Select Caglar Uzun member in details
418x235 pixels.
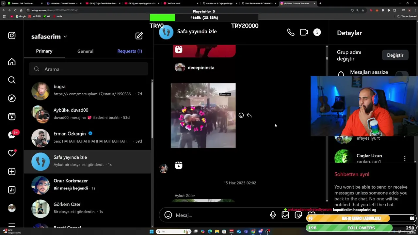(x=369, y=157)
